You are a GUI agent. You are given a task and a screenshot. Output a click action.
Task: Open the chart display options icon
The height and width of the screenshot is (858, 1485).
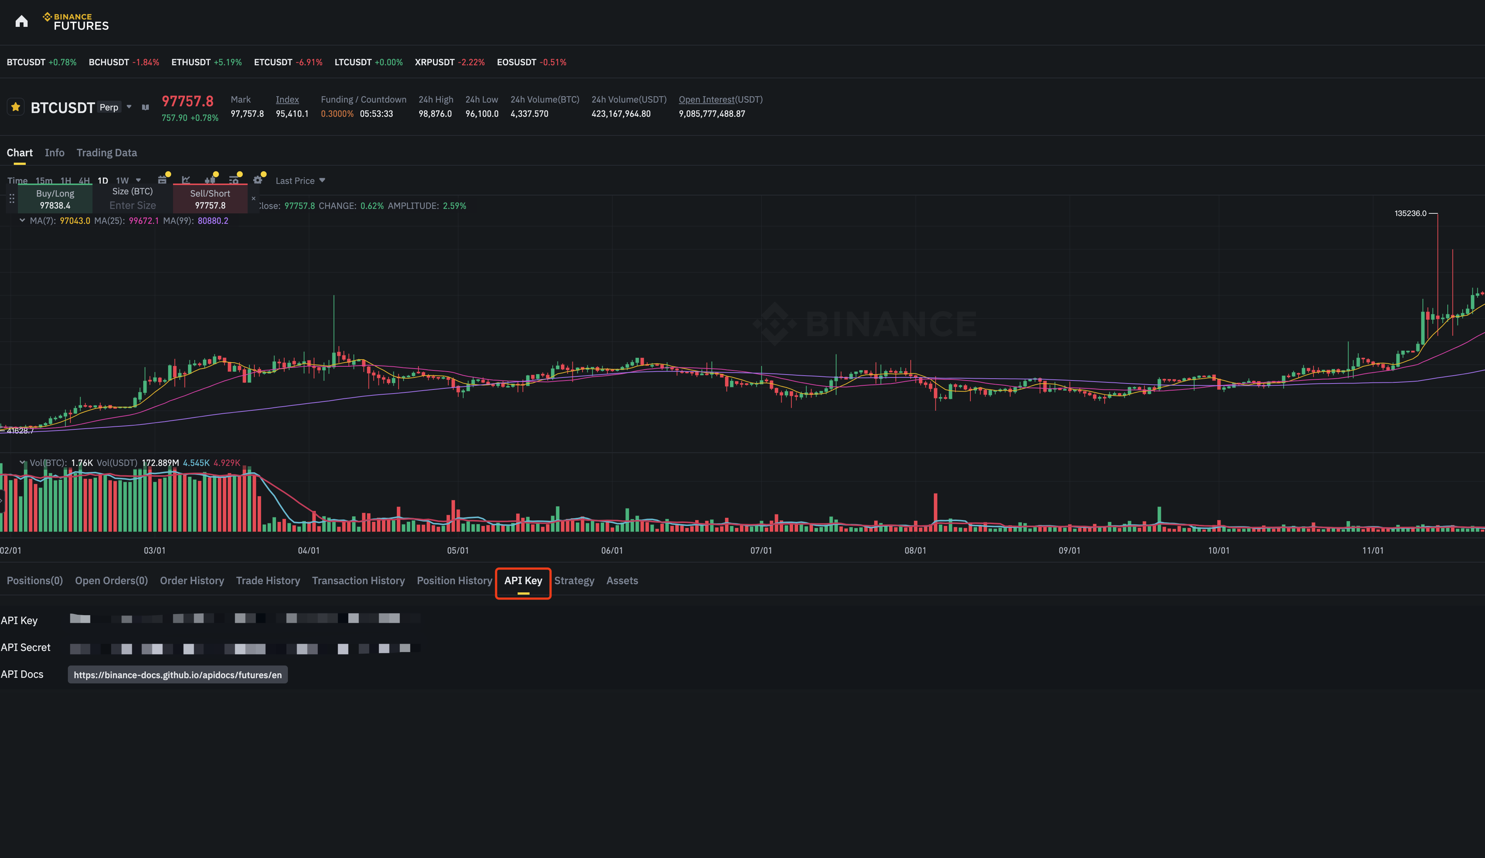pyautogui.click(x=234, y=180)
